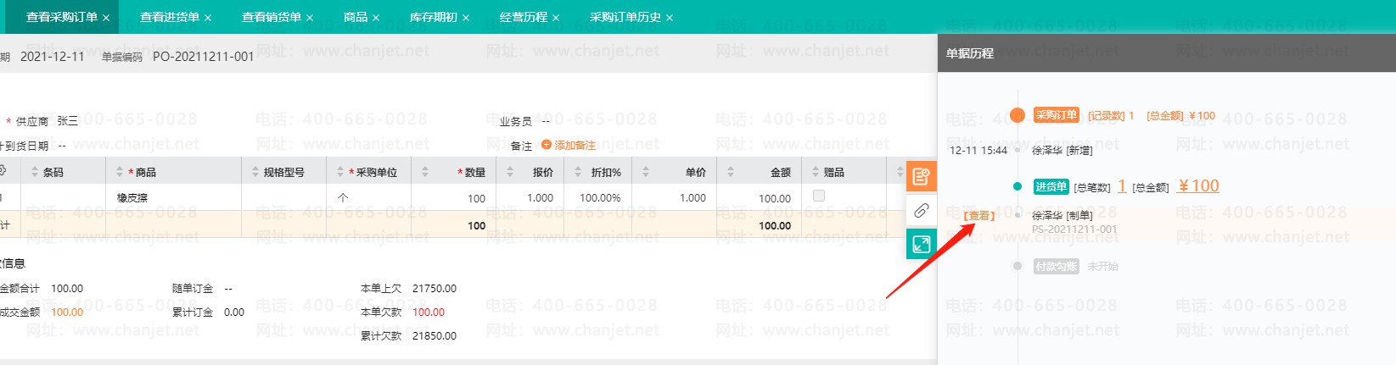Click the teal 进货单 tag
Viewport: 1396px width, 365px height.
tap(1051, 186)
